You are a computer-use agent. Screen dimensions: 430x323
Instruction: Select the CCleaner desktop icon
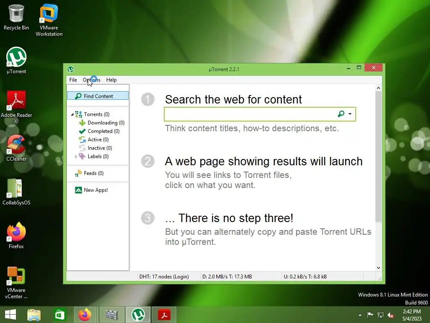pos(16,148)
